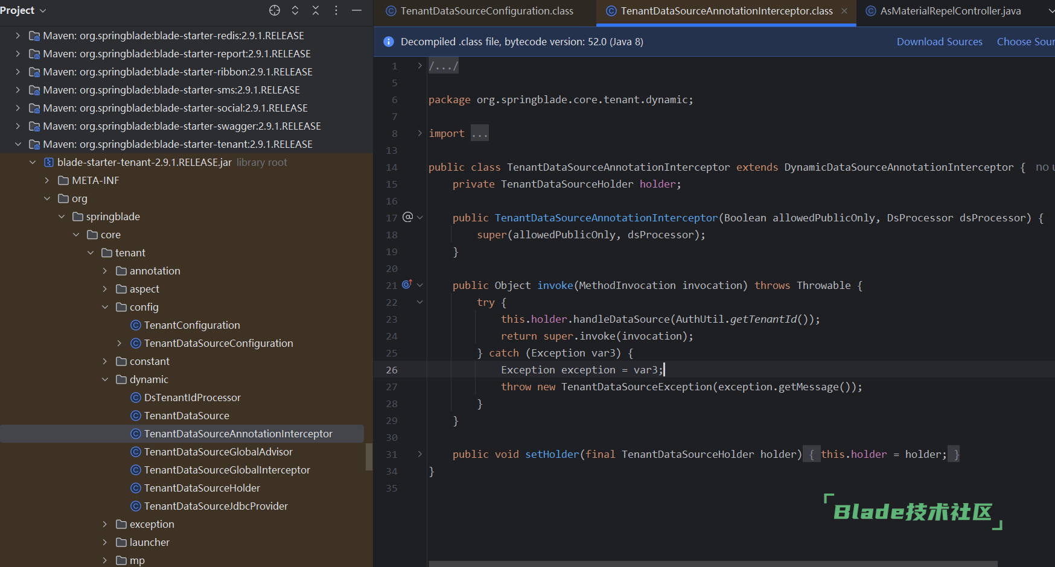1055x567 pixels.
Task: Click the TenantConfiguration class icon
Action: (136, 325)
